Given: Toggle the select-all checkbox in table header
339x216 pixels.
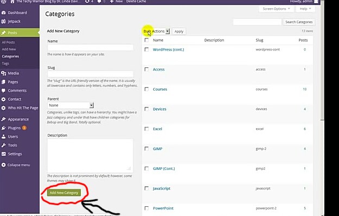Looking at the screenshot, I should tap(146, 40).
